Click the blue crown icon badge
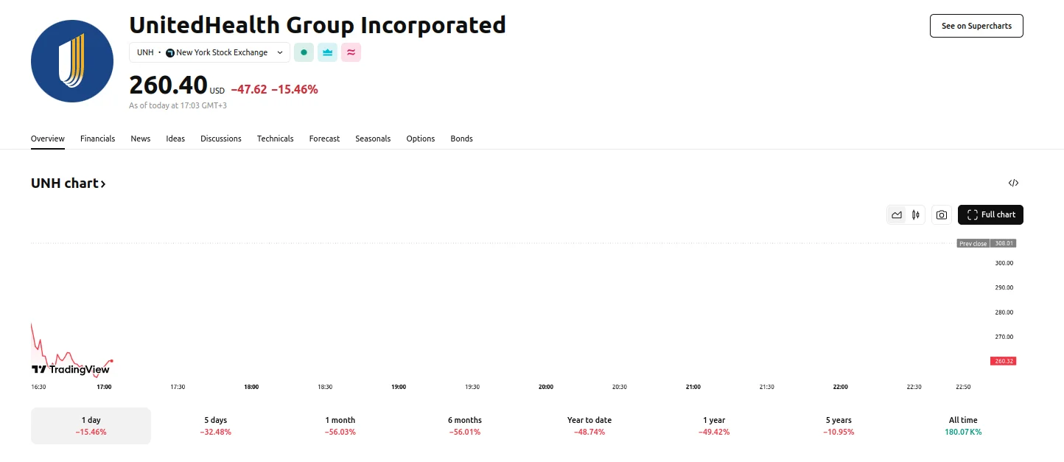This screenshot has width=1064, height=462. click(x=327, y=52)
